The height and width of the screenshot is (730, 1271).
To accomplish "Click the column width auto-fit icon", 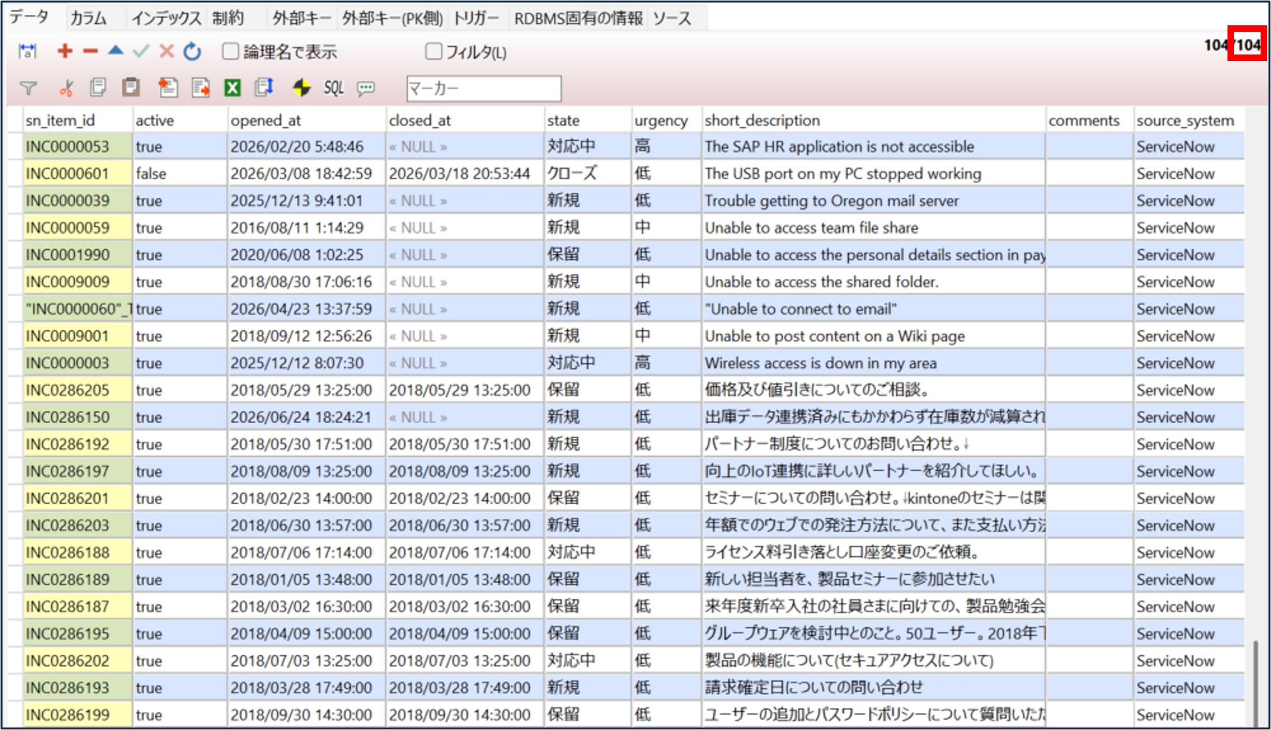I will [27, 51].
